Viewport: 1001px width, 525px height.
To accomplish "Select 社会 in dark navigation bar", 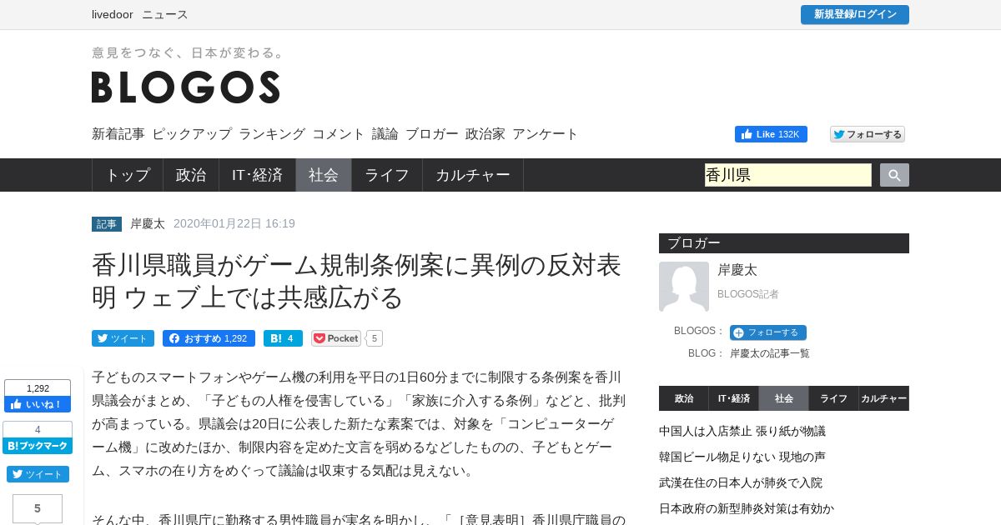I will [324, 175].
